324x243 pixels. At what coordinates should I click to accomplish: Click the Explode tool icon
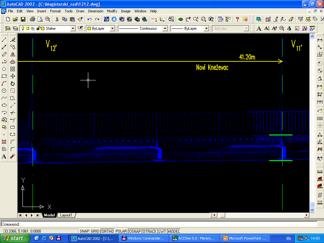point(12,156)
